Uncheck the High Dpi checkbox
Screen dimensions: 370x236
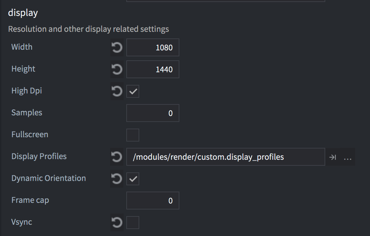pyautogui.click(x=133, y=91)
